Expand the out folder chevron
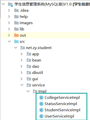The width and height of the screenshot is (90, 120). coord(9,35)
